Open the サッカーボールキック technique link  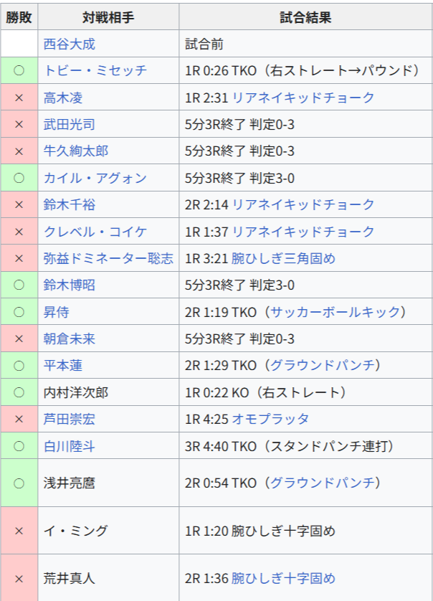336,312
